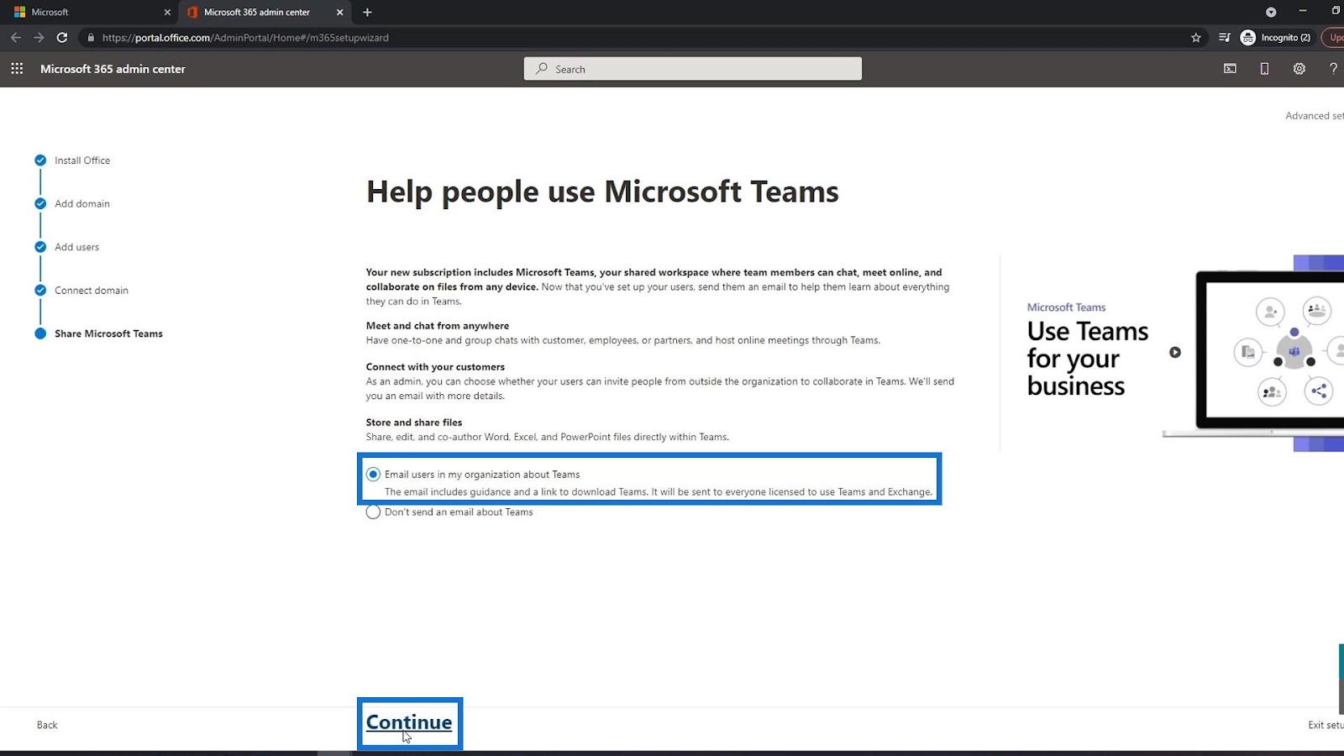Open the Cloud Shell terminal icon
The height and width of the screenshot is (756, 1344).
click(x=1230, y=69)
